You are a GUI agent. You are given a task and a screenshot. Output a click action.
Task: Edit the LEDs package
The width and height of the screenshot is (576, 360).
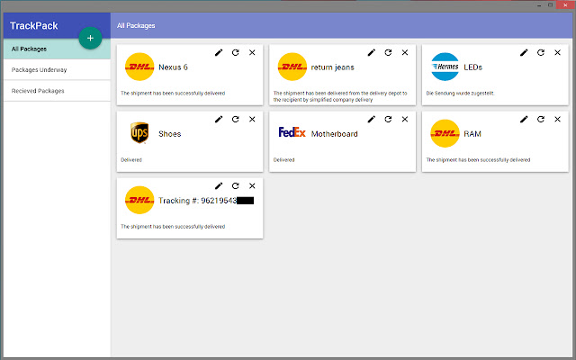[524, 52]
